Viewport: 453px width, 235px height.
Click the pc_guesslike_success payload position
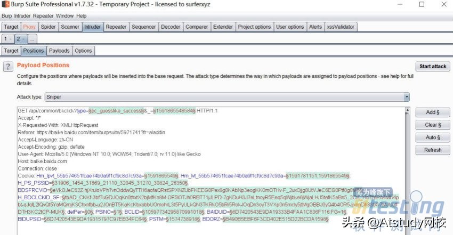116,111
